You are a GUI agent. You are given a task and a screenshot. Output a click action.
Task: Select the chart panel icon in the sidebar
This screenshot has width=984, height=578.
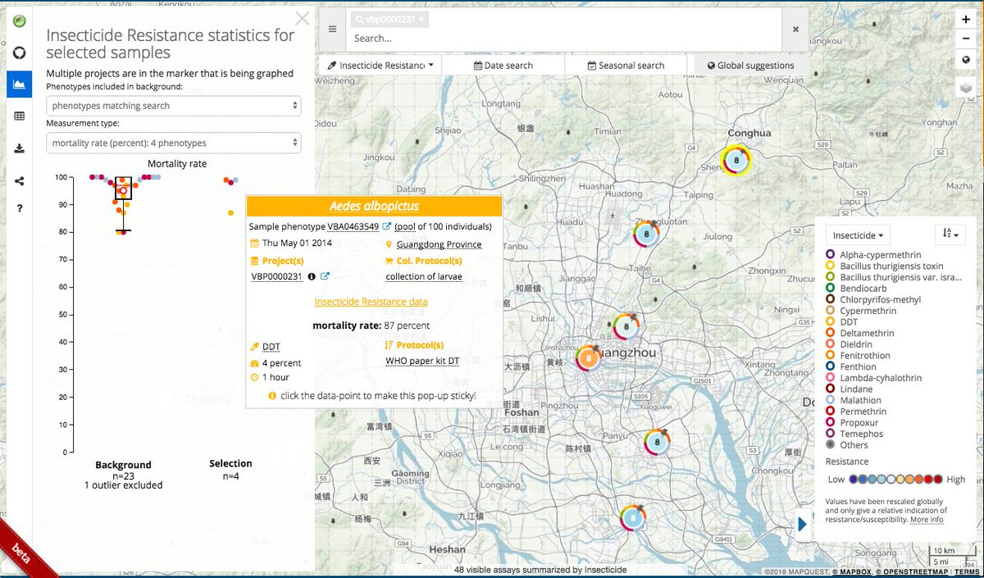pyautogui.click(x=18, y=84)
